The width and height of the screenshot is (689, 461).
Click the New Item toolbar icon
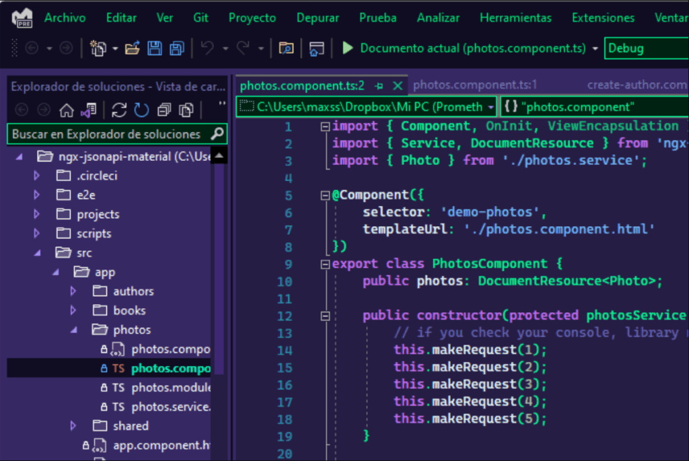98,48
